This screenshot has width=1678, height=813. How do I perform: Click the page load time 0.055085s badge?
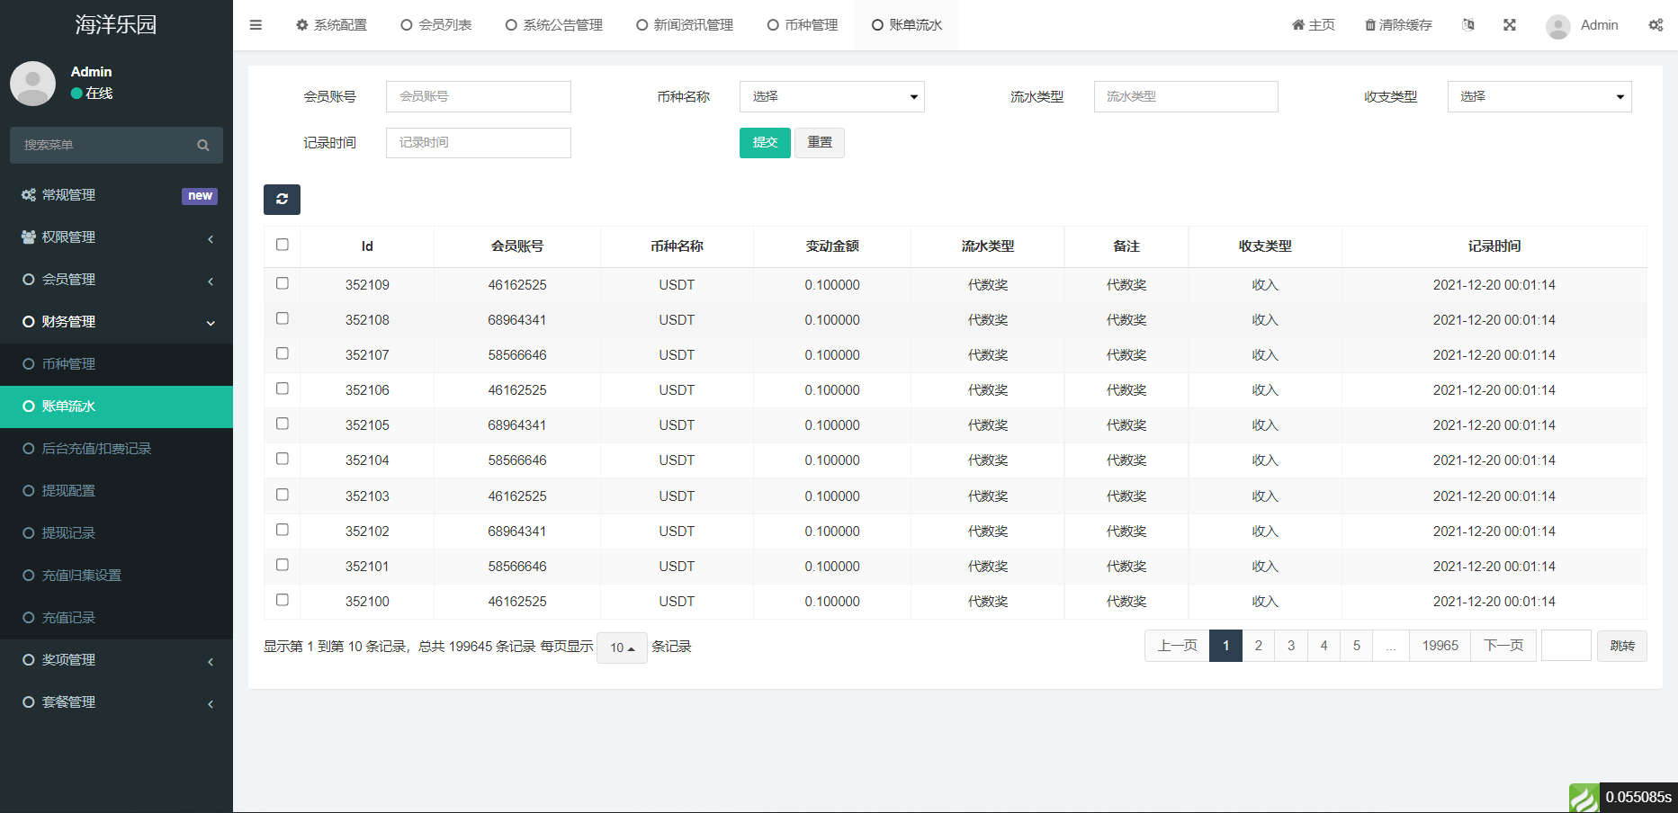click(1638, 798)
